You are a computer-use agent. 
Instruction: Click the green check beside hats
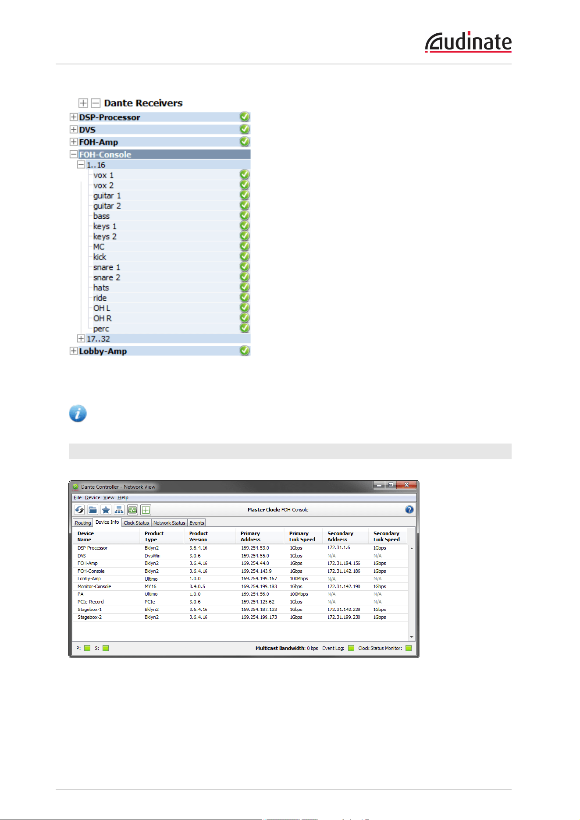coord(245,287)
